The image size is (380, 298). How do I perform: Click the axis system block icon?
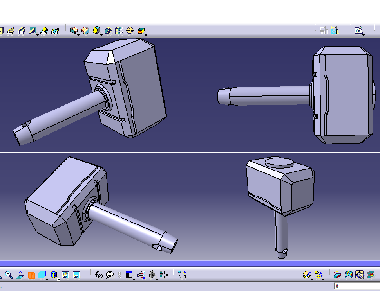[x=337, y=275]
